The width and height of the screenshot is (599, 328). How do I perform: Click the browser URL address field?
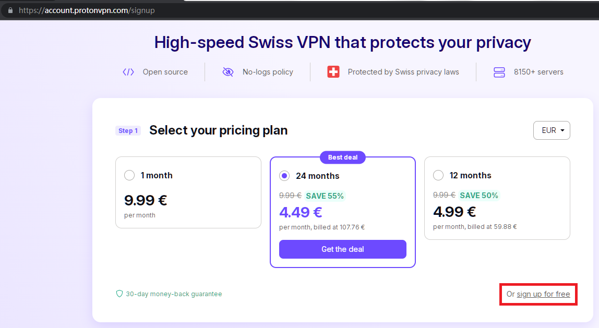pos(209,10)
